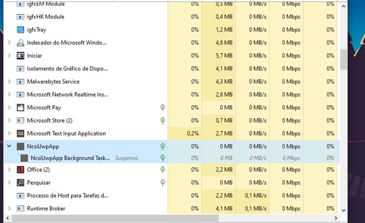365x223 pixels.
Task: Click the horizontal scrollbar right arrow
Action: pyautogui.click(x=336, y=218)
